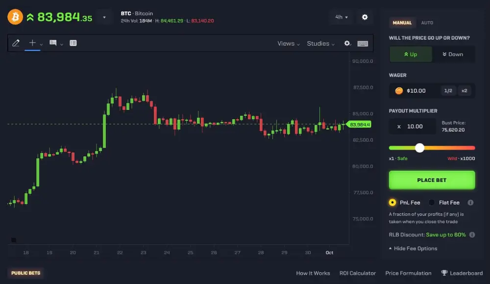
Task: Click the info icon next to Flat Fee
Action: (470, 203)
